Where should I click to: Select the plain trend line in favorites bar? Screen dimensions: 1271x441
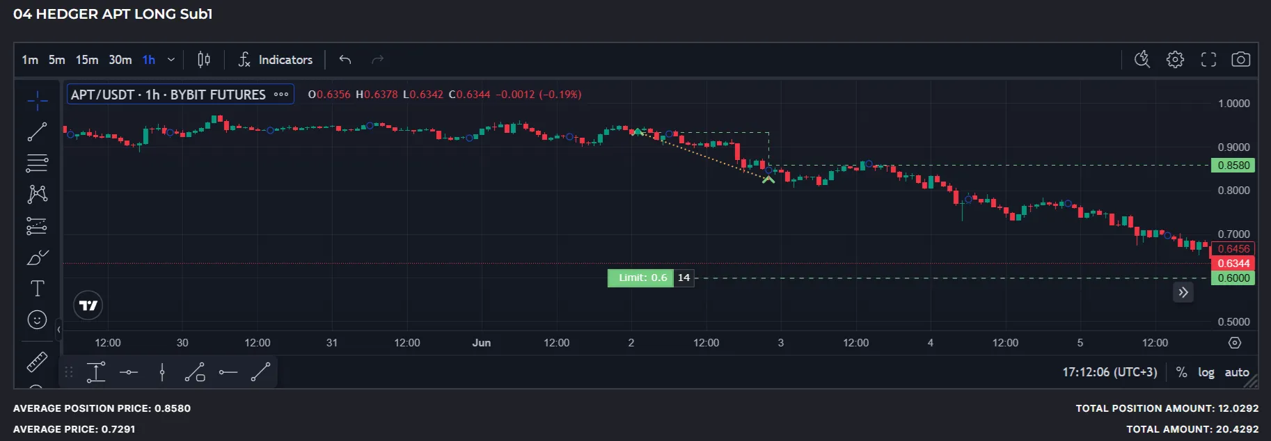click(260, 372)
